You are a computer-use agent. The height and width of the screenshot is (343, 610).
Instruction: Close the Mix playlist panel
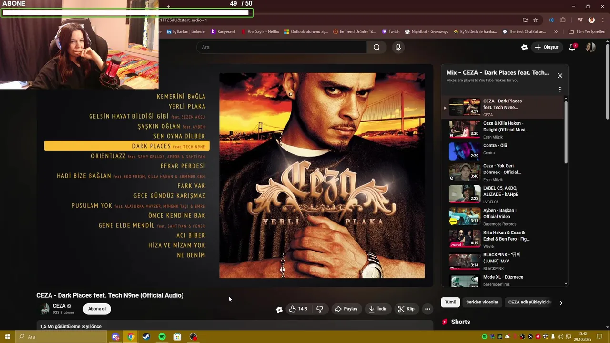tap(560, 76)
